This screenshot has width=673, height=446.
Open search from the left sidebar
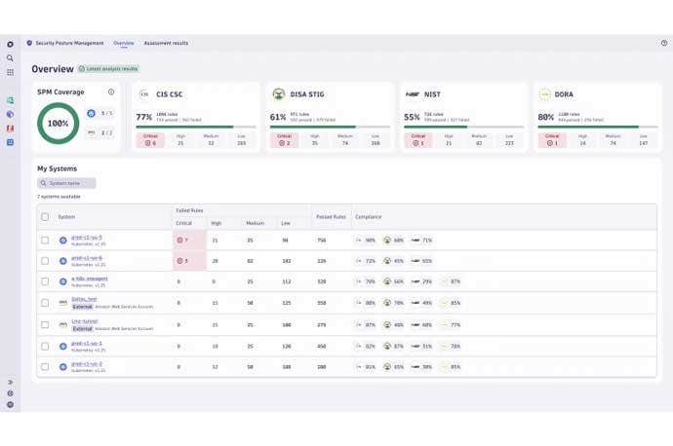click(x=10, y=58)
